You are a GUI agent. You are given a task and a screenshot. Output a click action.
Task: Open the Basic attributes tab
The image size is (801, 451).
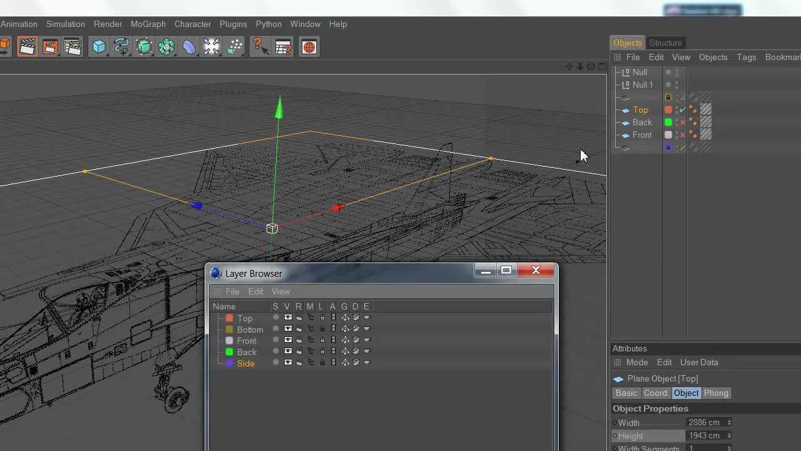tap(626, 393)
